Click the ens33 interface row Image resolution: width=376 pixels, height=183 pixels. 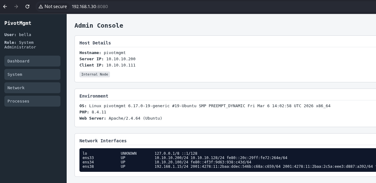[x=88, y=158]
